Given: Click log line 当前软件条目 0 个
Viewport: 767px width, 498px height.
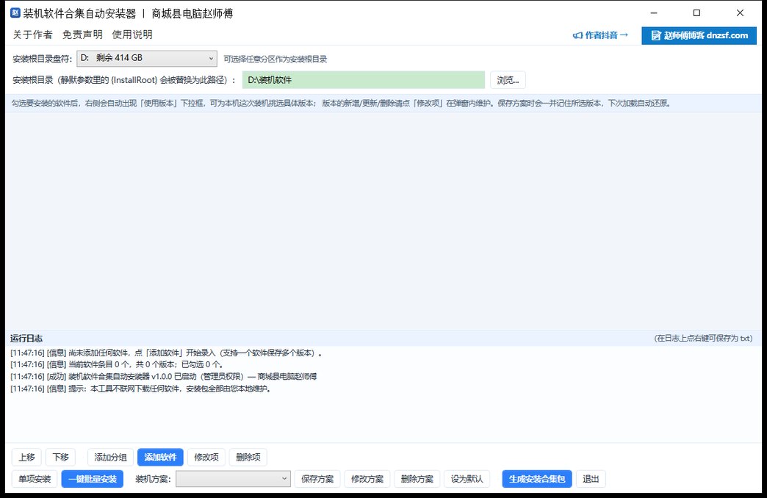Looking at the screenshot, I should 117,364.
